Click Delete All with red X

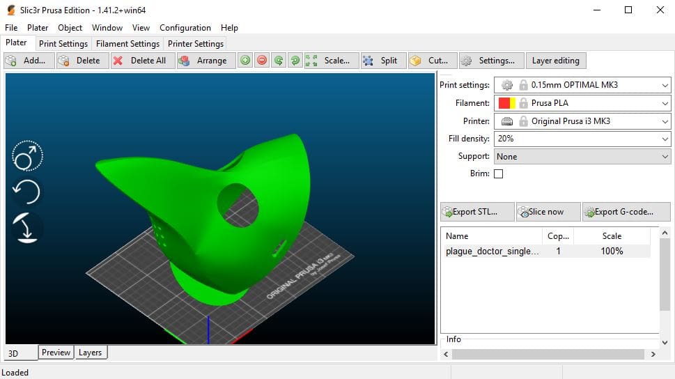pos(143,61)
